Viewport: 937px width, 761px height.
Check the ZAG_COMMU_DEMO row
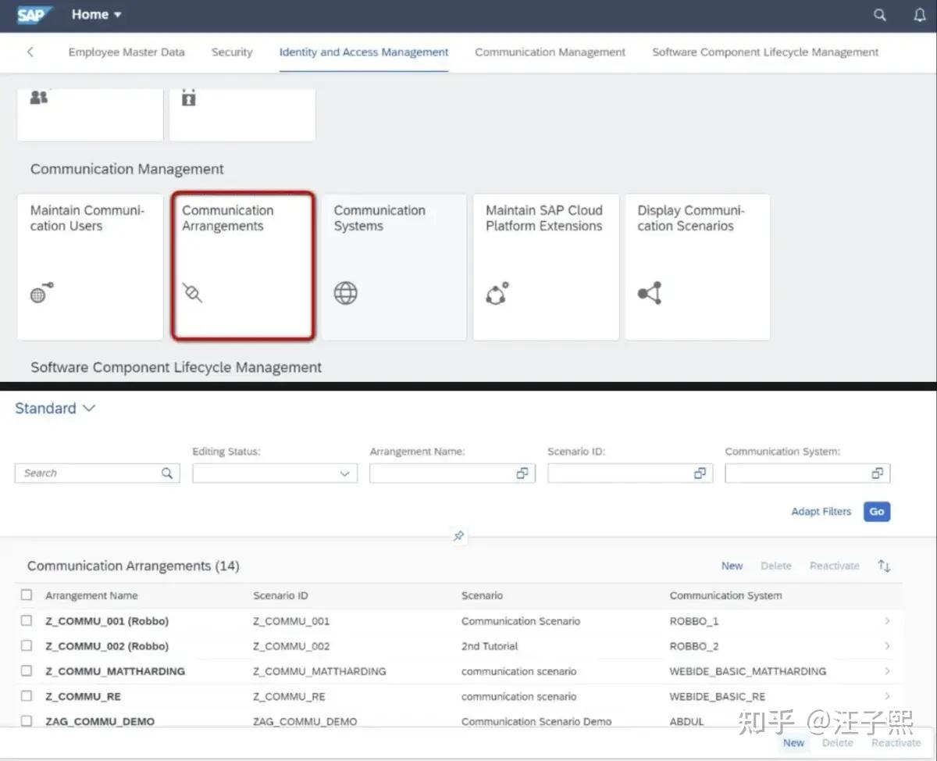point(27,720)
